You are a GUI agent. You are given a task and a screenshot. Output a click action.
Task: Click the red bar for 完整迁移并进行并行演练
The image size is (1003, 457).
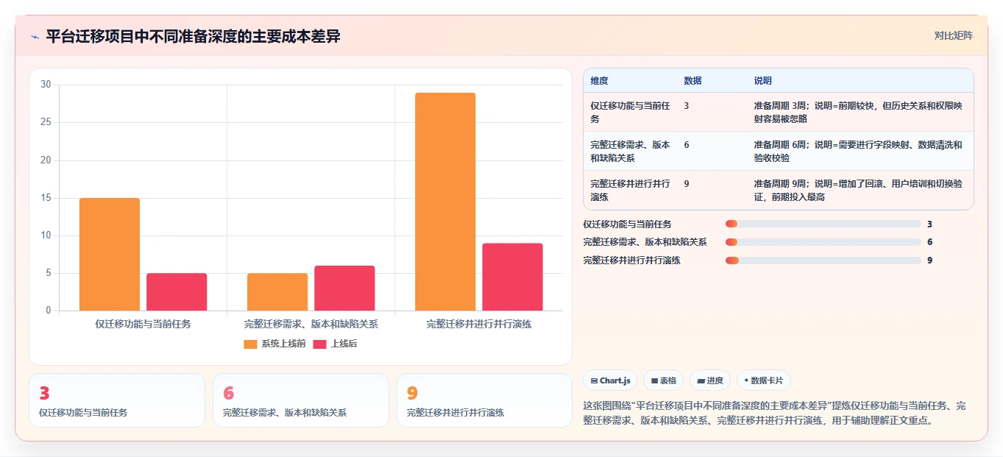tap(512, 277)
